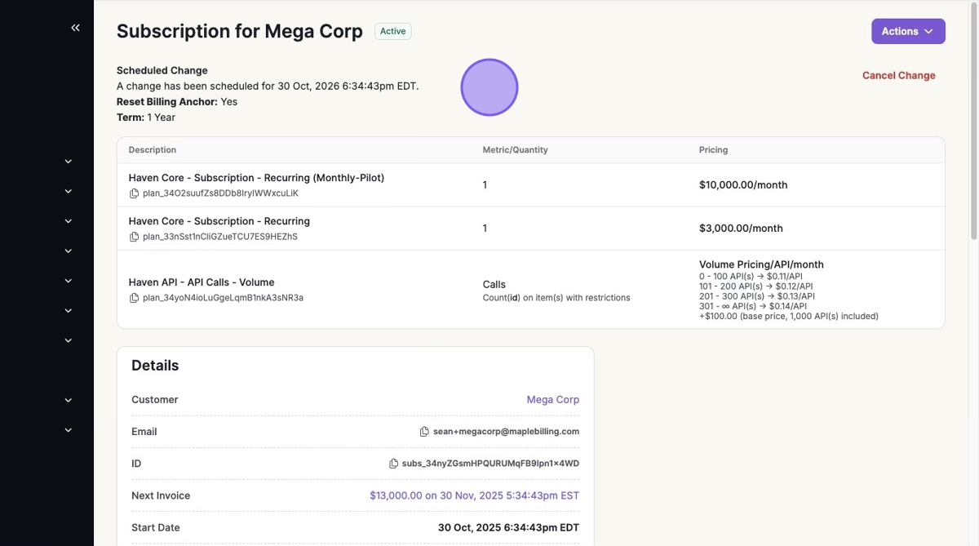The width and height of the screenshot is (979, 546).
Task: Copy the Haven API Calls plan ID
Action: (135, 298)
